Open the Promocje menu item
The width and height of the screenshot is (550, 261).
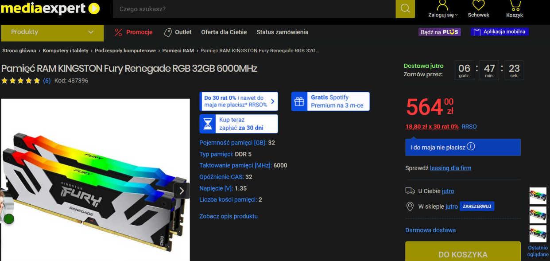pyautogui.click(x=139, y=32)
